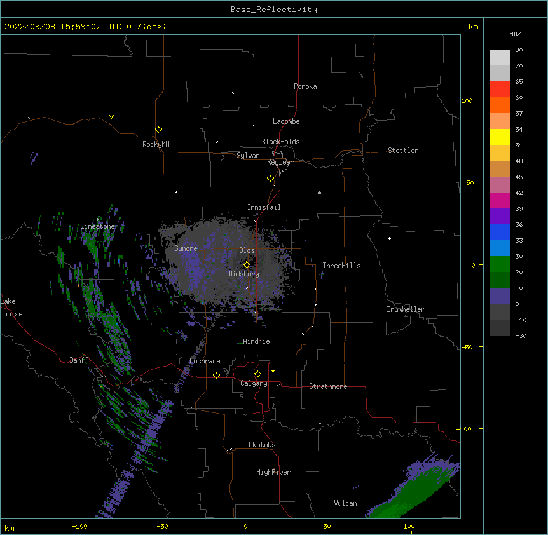Click the 50 tick on right axis

470,182
